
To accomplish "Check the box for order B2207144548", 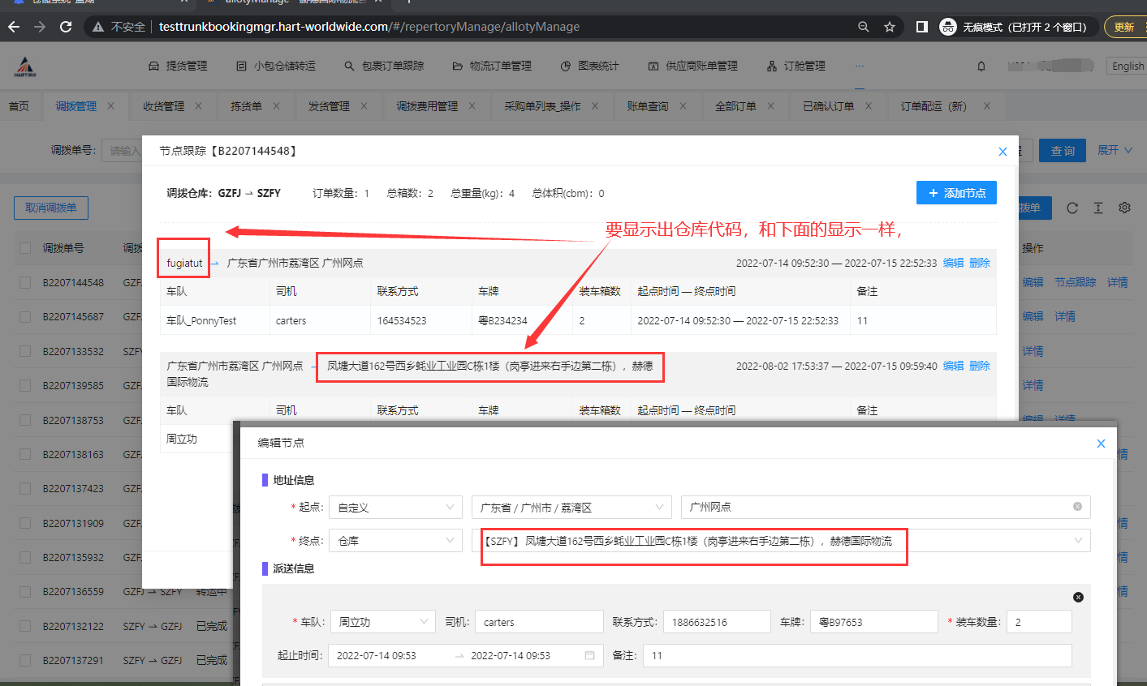I will 25,282.
